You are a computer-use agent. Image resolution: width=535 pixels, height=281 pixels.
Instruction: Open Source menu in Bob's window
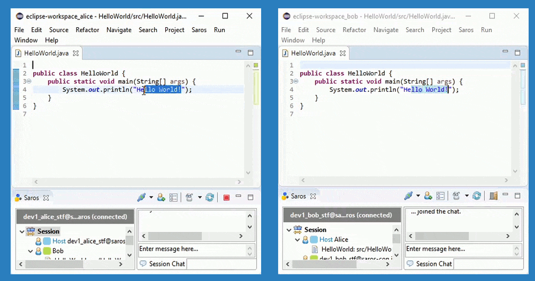click(325, 30)
